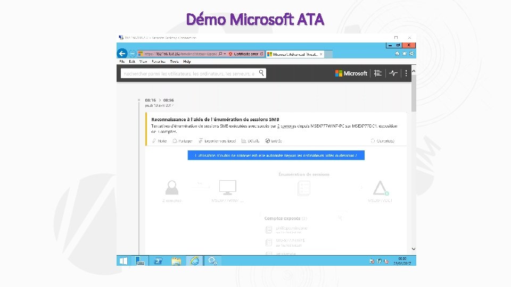Click the network icon in system tray
The image size is (511, 287).
point(379,261)
